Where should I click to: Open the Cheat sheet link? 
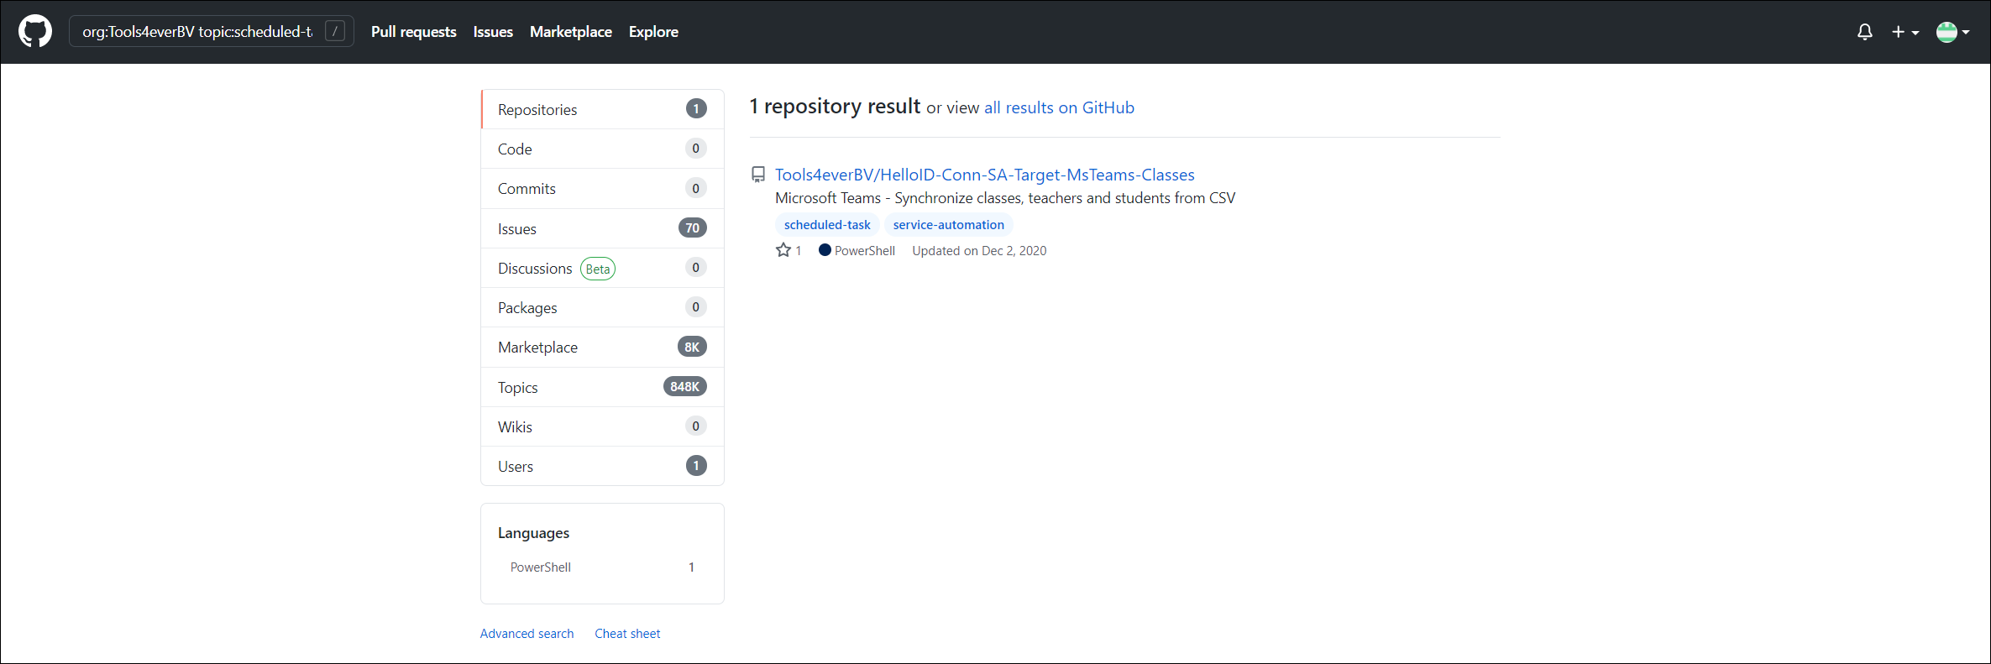click(627, 634)
